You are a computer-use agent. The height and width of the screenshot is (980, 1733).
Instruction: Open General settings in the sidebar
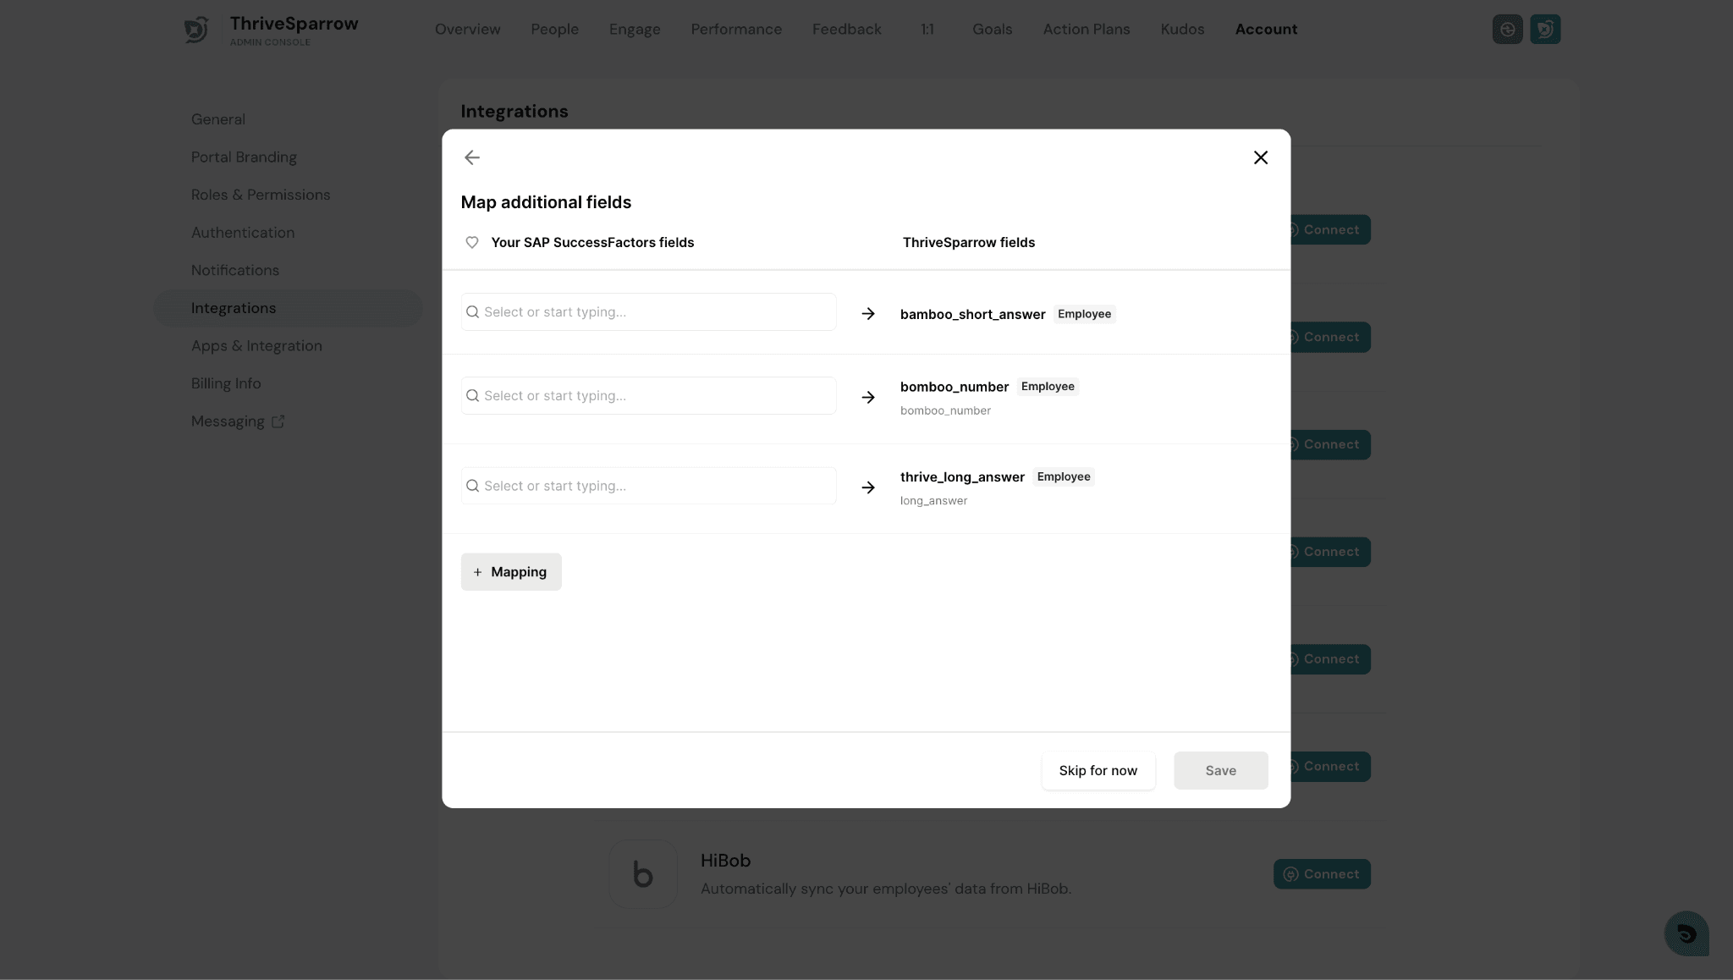(x=218, y=119)
